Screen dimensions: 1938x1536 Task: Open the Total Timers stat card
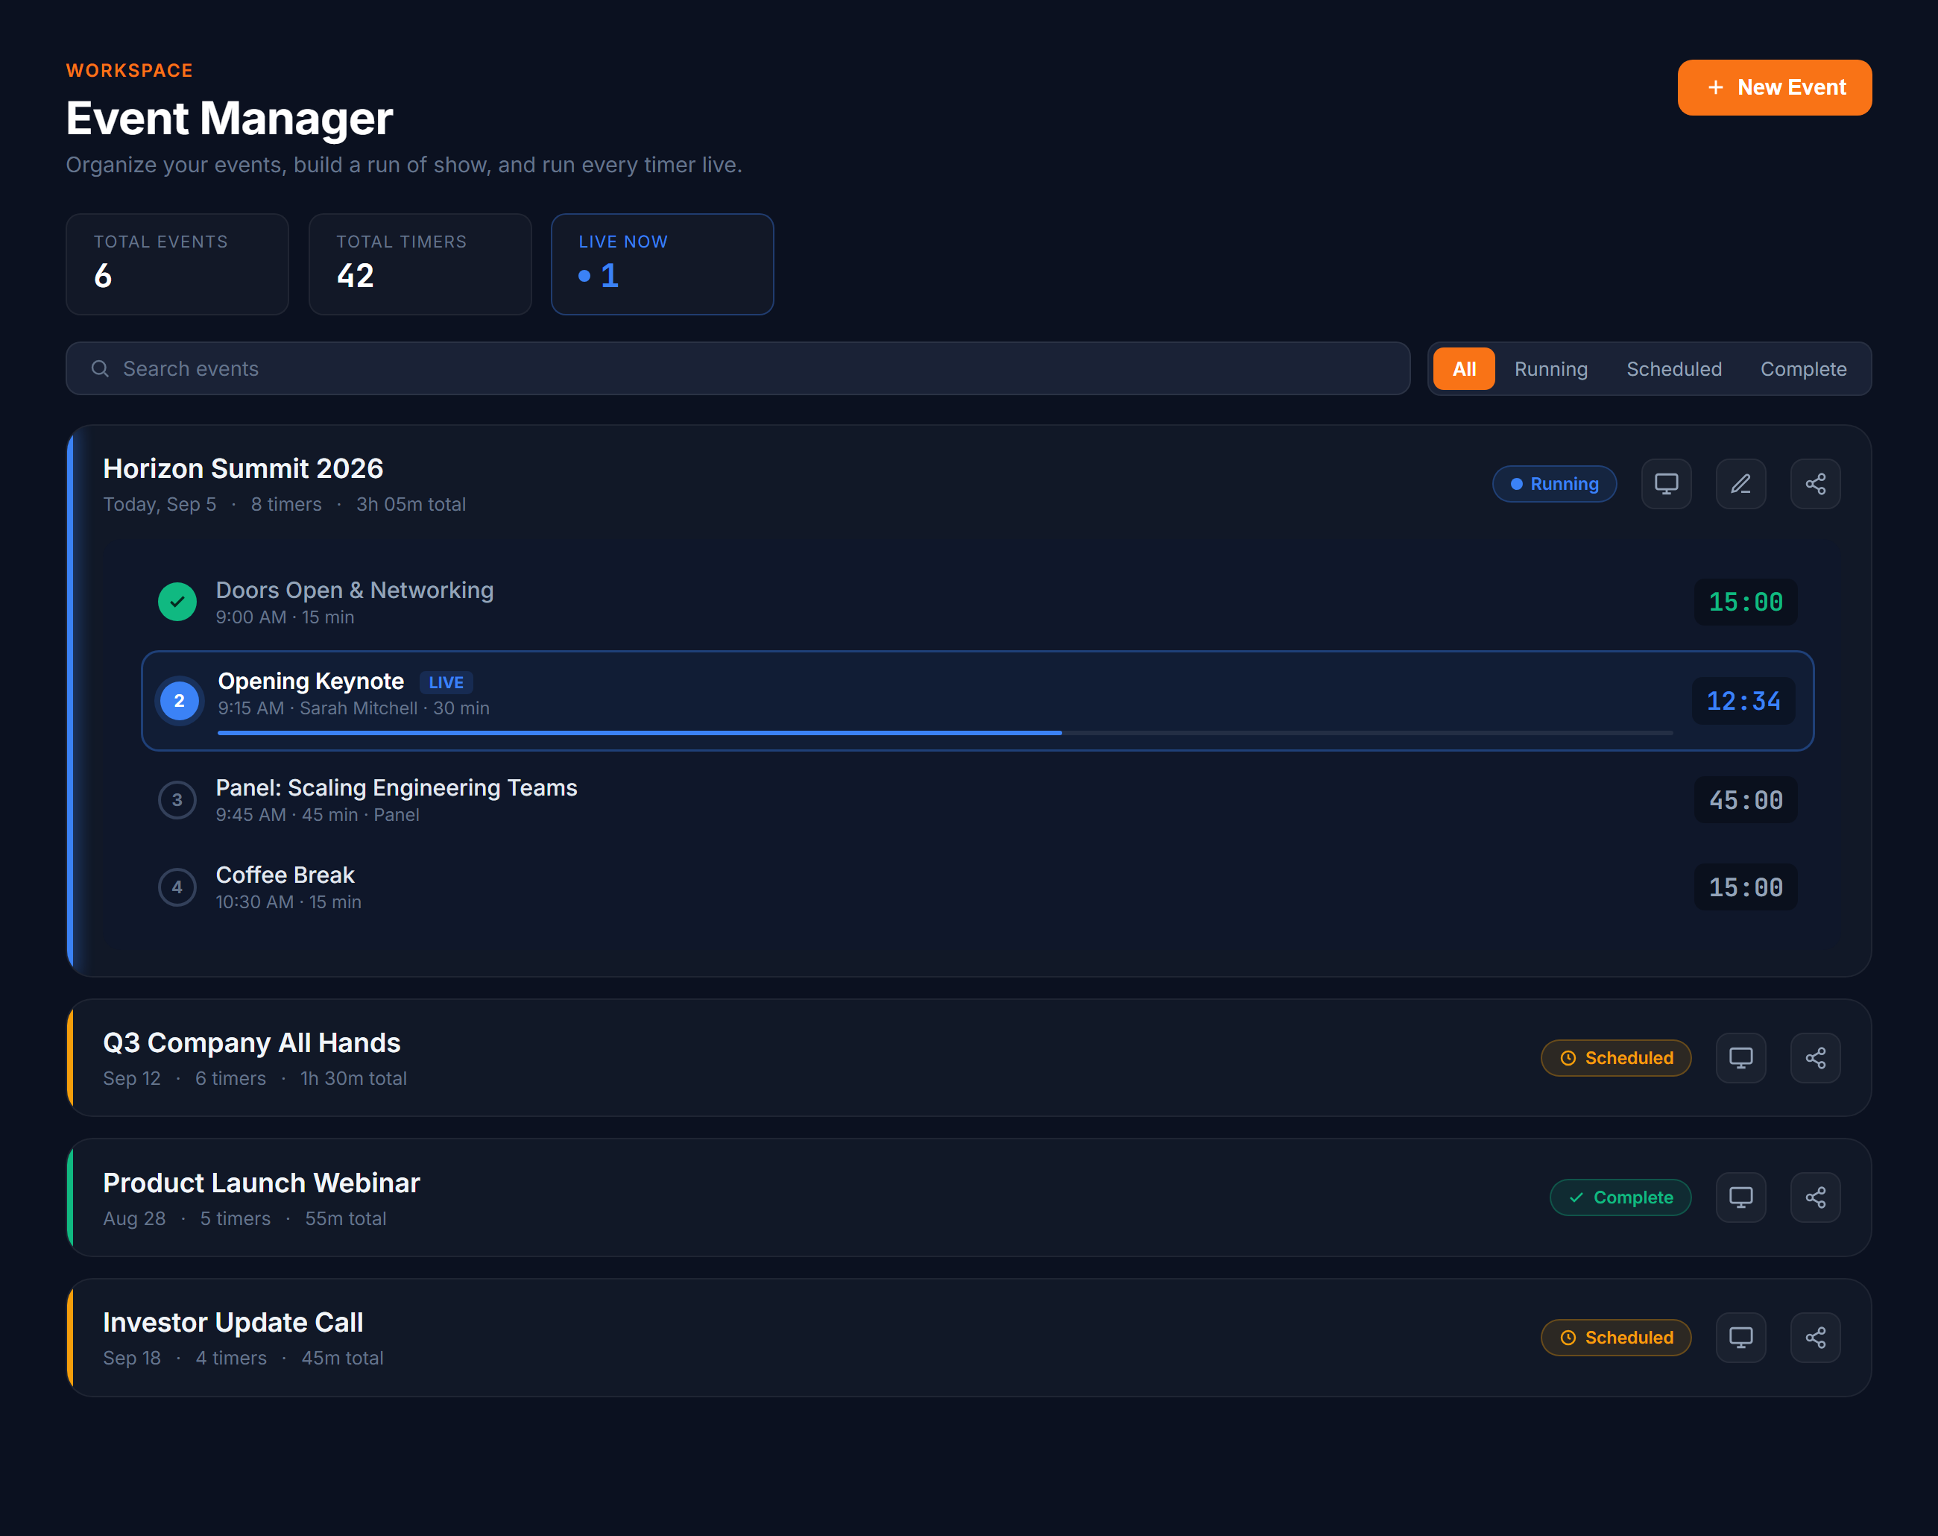[420, 265]
